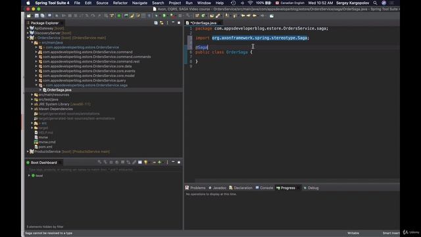
Task: Click the Previous Annotation toolbar icon
Action: [x=235, y=16]
